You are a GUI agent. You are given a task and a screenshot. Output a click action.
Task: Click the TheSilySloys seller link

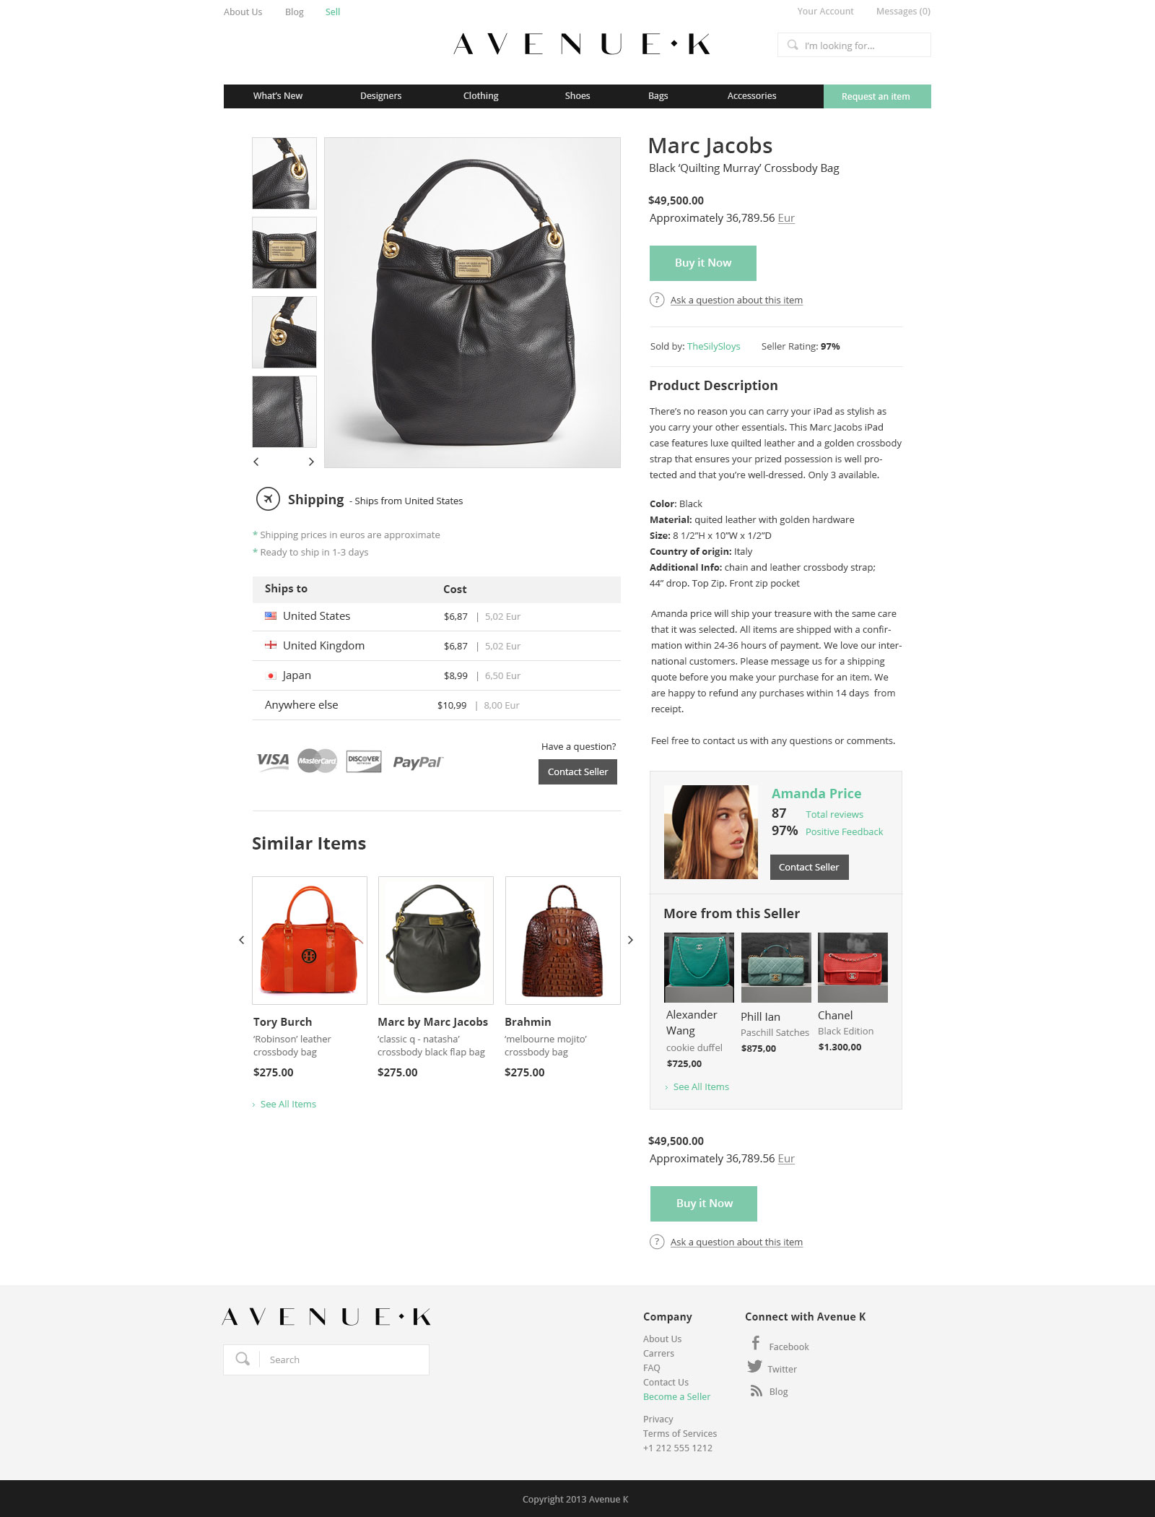[713, 346]
